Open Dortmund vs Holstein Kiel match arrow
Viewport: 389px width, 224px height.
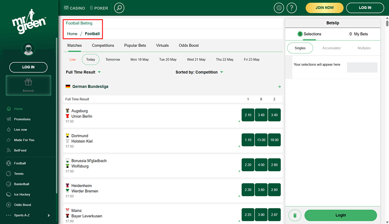click(239, 146)
